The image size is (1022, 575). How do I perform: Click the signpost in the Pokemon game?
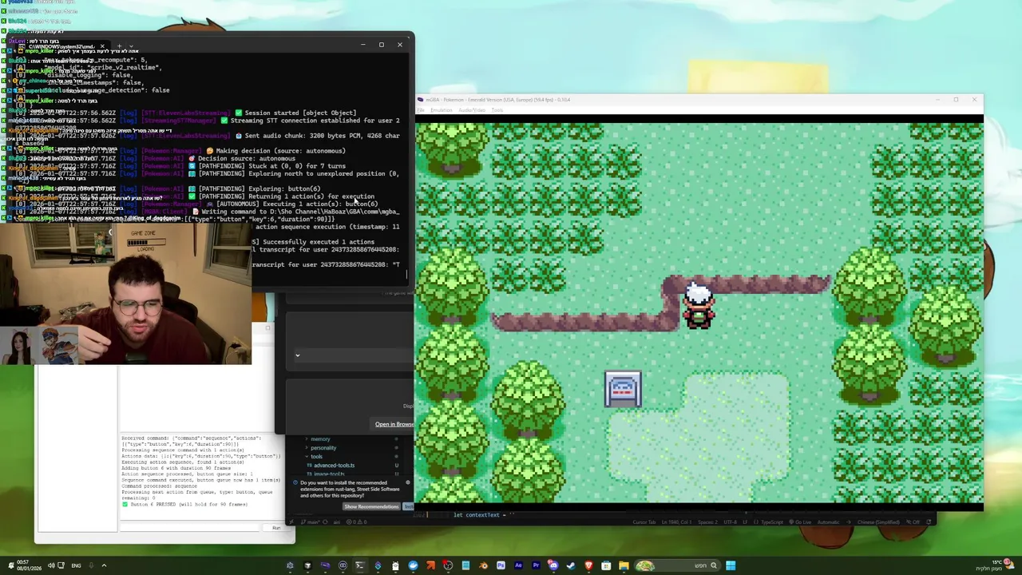click(623, 390)
